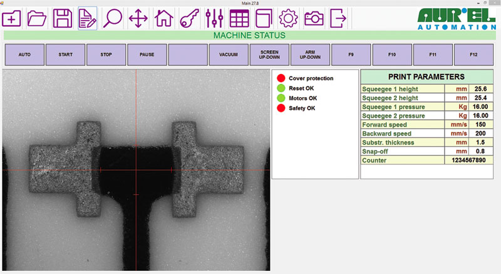Viewport: 501px width, 274px height.
Task: Click the START button
Action: [66, 55]
